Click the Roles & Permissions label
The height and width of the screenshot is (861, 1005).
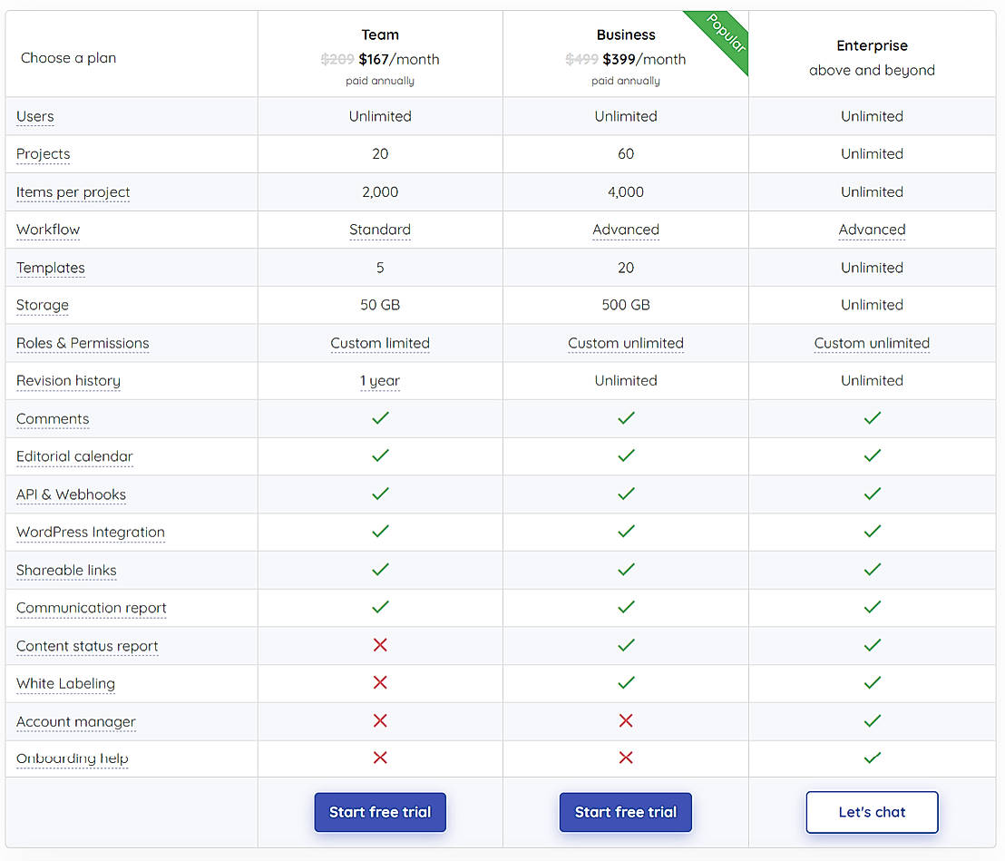pyautogui.click(x=83, y=343)
